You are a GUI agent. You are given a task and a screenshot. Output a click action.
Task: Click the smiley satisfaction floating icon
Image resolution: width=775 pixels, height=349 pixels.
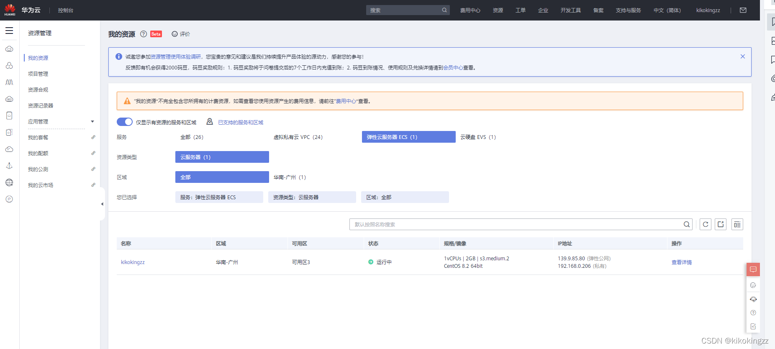pyautogui.click(x=753, y=285)
